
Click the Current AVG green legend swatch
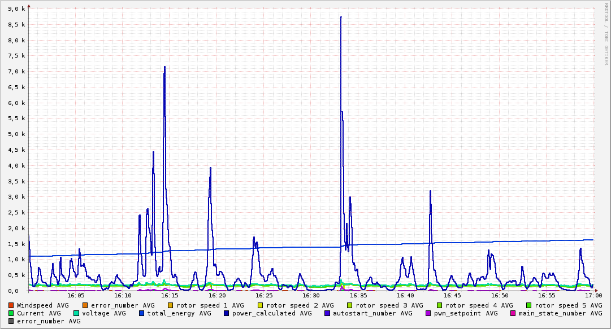point(11,313)
